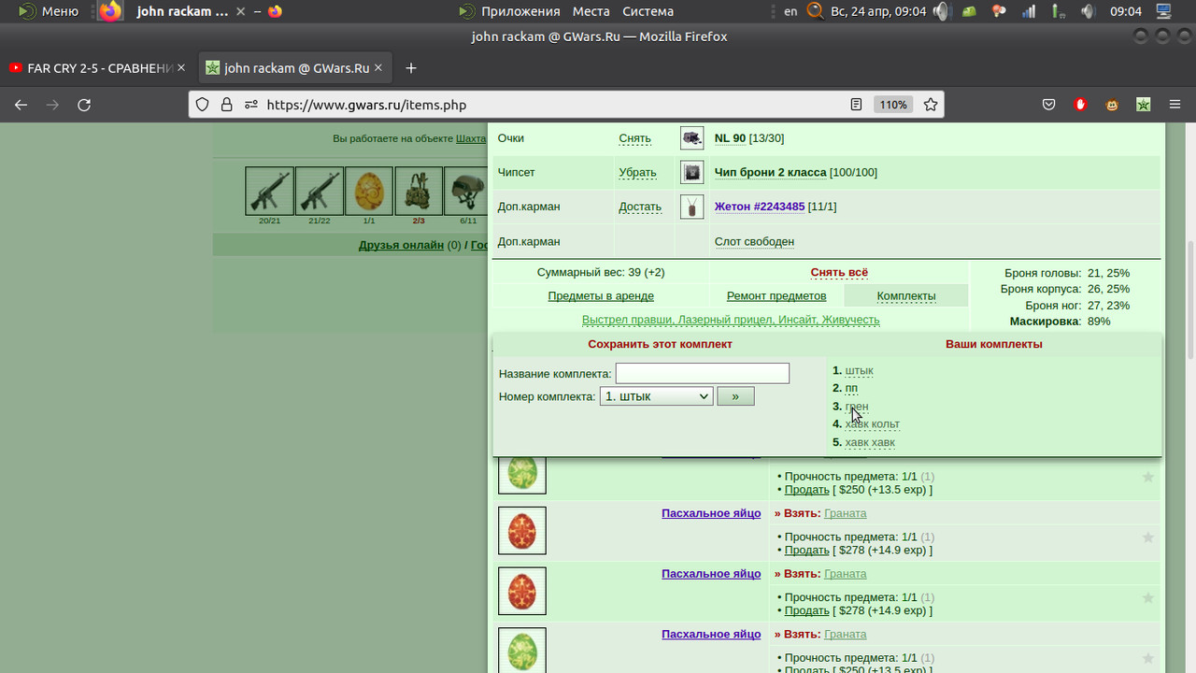Viewport: 1196px width, 673px height.
Task: Click the set name input field
Action: 703,373
